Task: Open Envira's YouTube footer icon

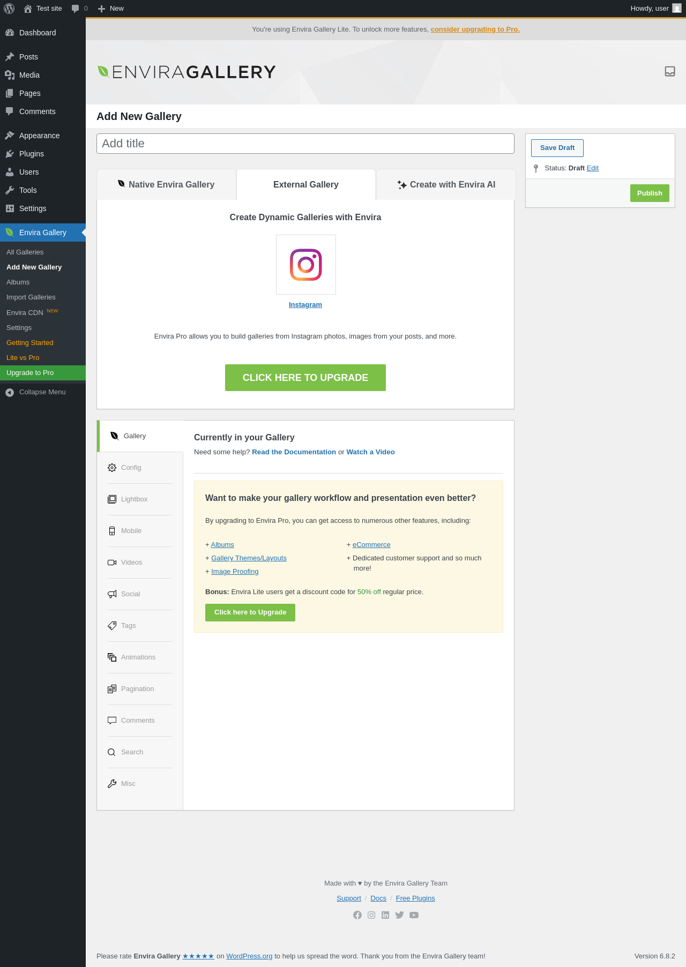Action: pos(414,915)
